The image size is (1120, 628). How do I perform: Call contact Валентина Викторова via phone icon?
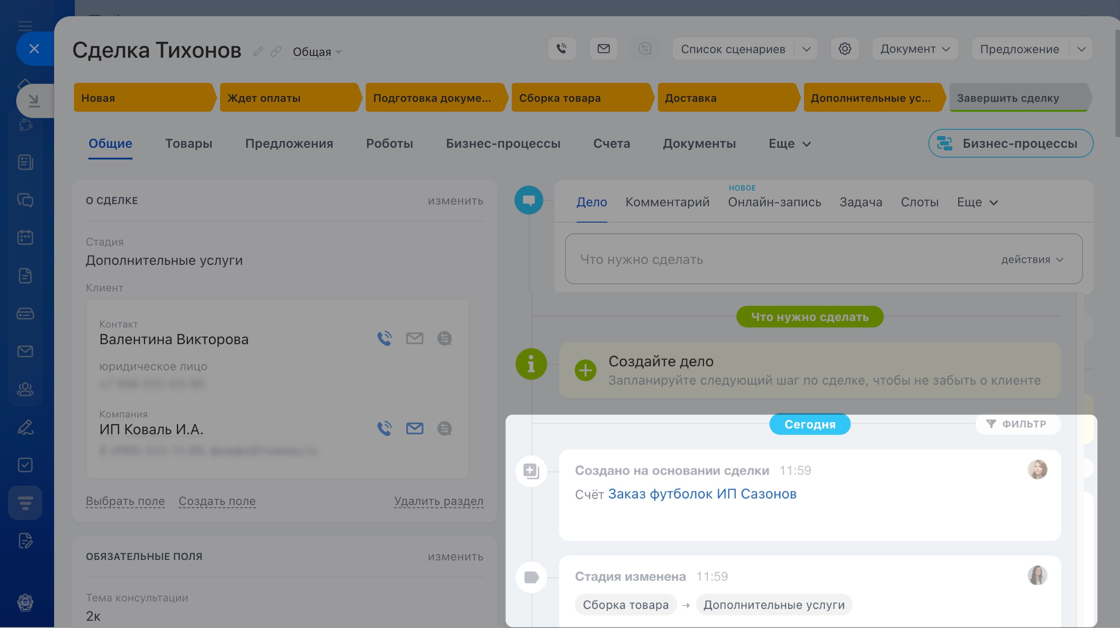coord(384,338)
